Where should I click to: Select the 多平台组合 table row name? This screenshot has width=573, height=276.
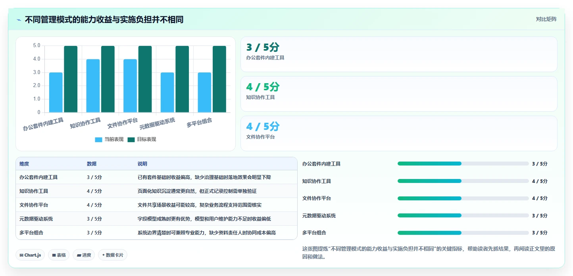[31, 233]
